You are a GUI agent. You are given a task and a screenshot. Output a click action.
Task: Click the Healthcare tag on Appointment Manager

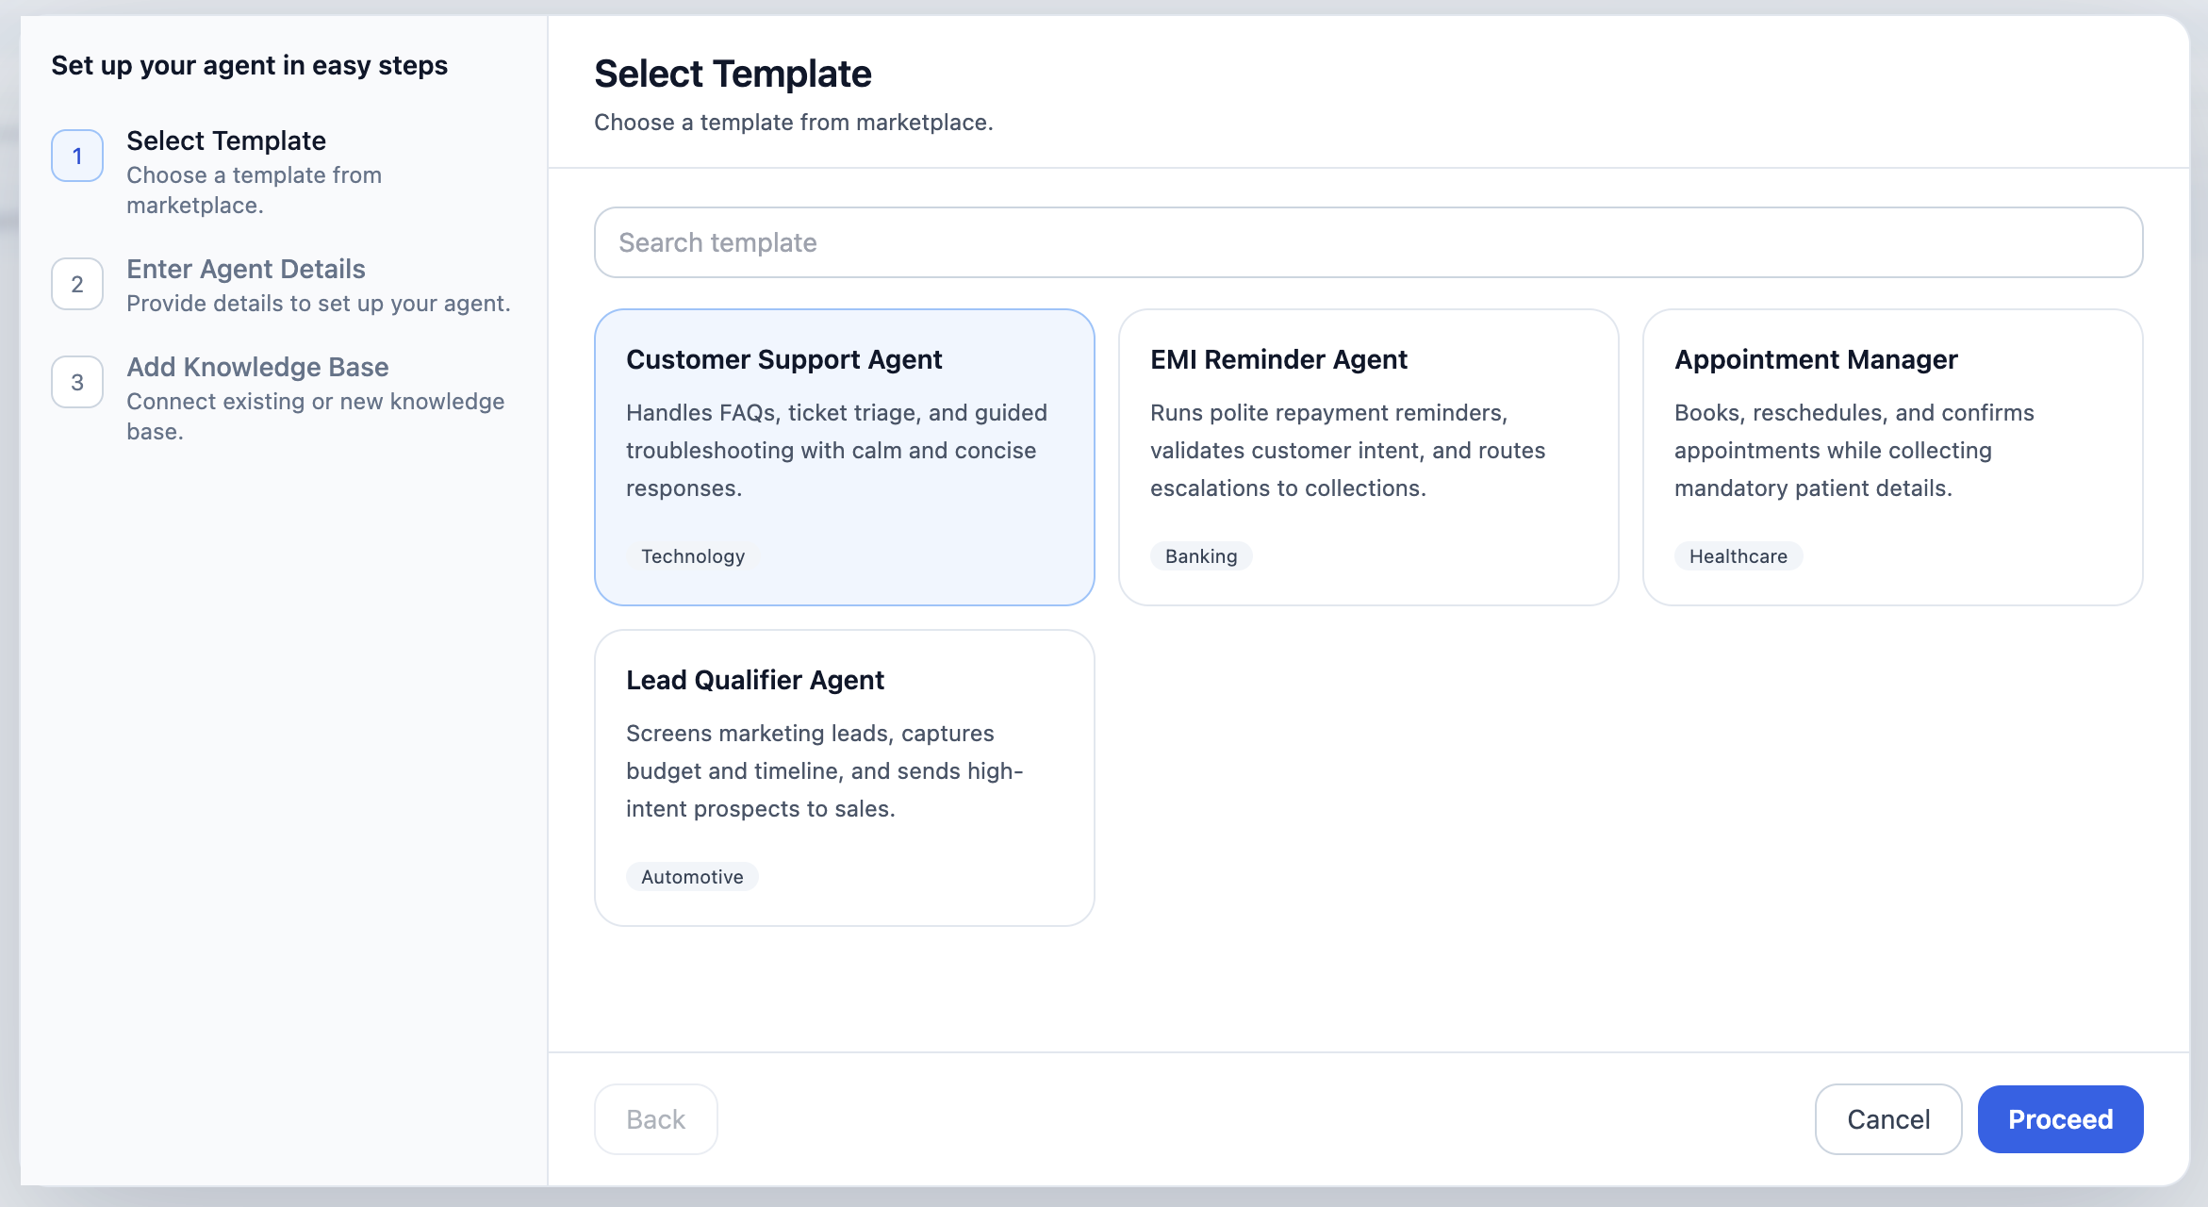[x=1738, y=555]
